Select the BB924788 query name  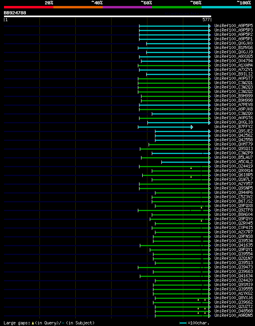tap(15, 13)
